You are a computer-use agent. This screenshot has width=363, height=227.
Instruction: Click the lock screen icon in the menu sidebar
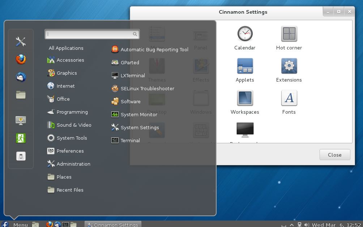21,121
